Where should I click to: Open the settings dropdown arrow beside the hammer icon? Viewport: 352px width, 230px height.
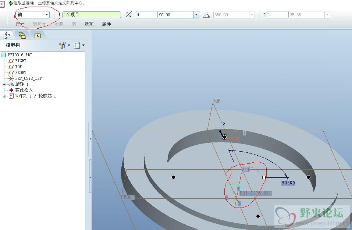[69, 45]
